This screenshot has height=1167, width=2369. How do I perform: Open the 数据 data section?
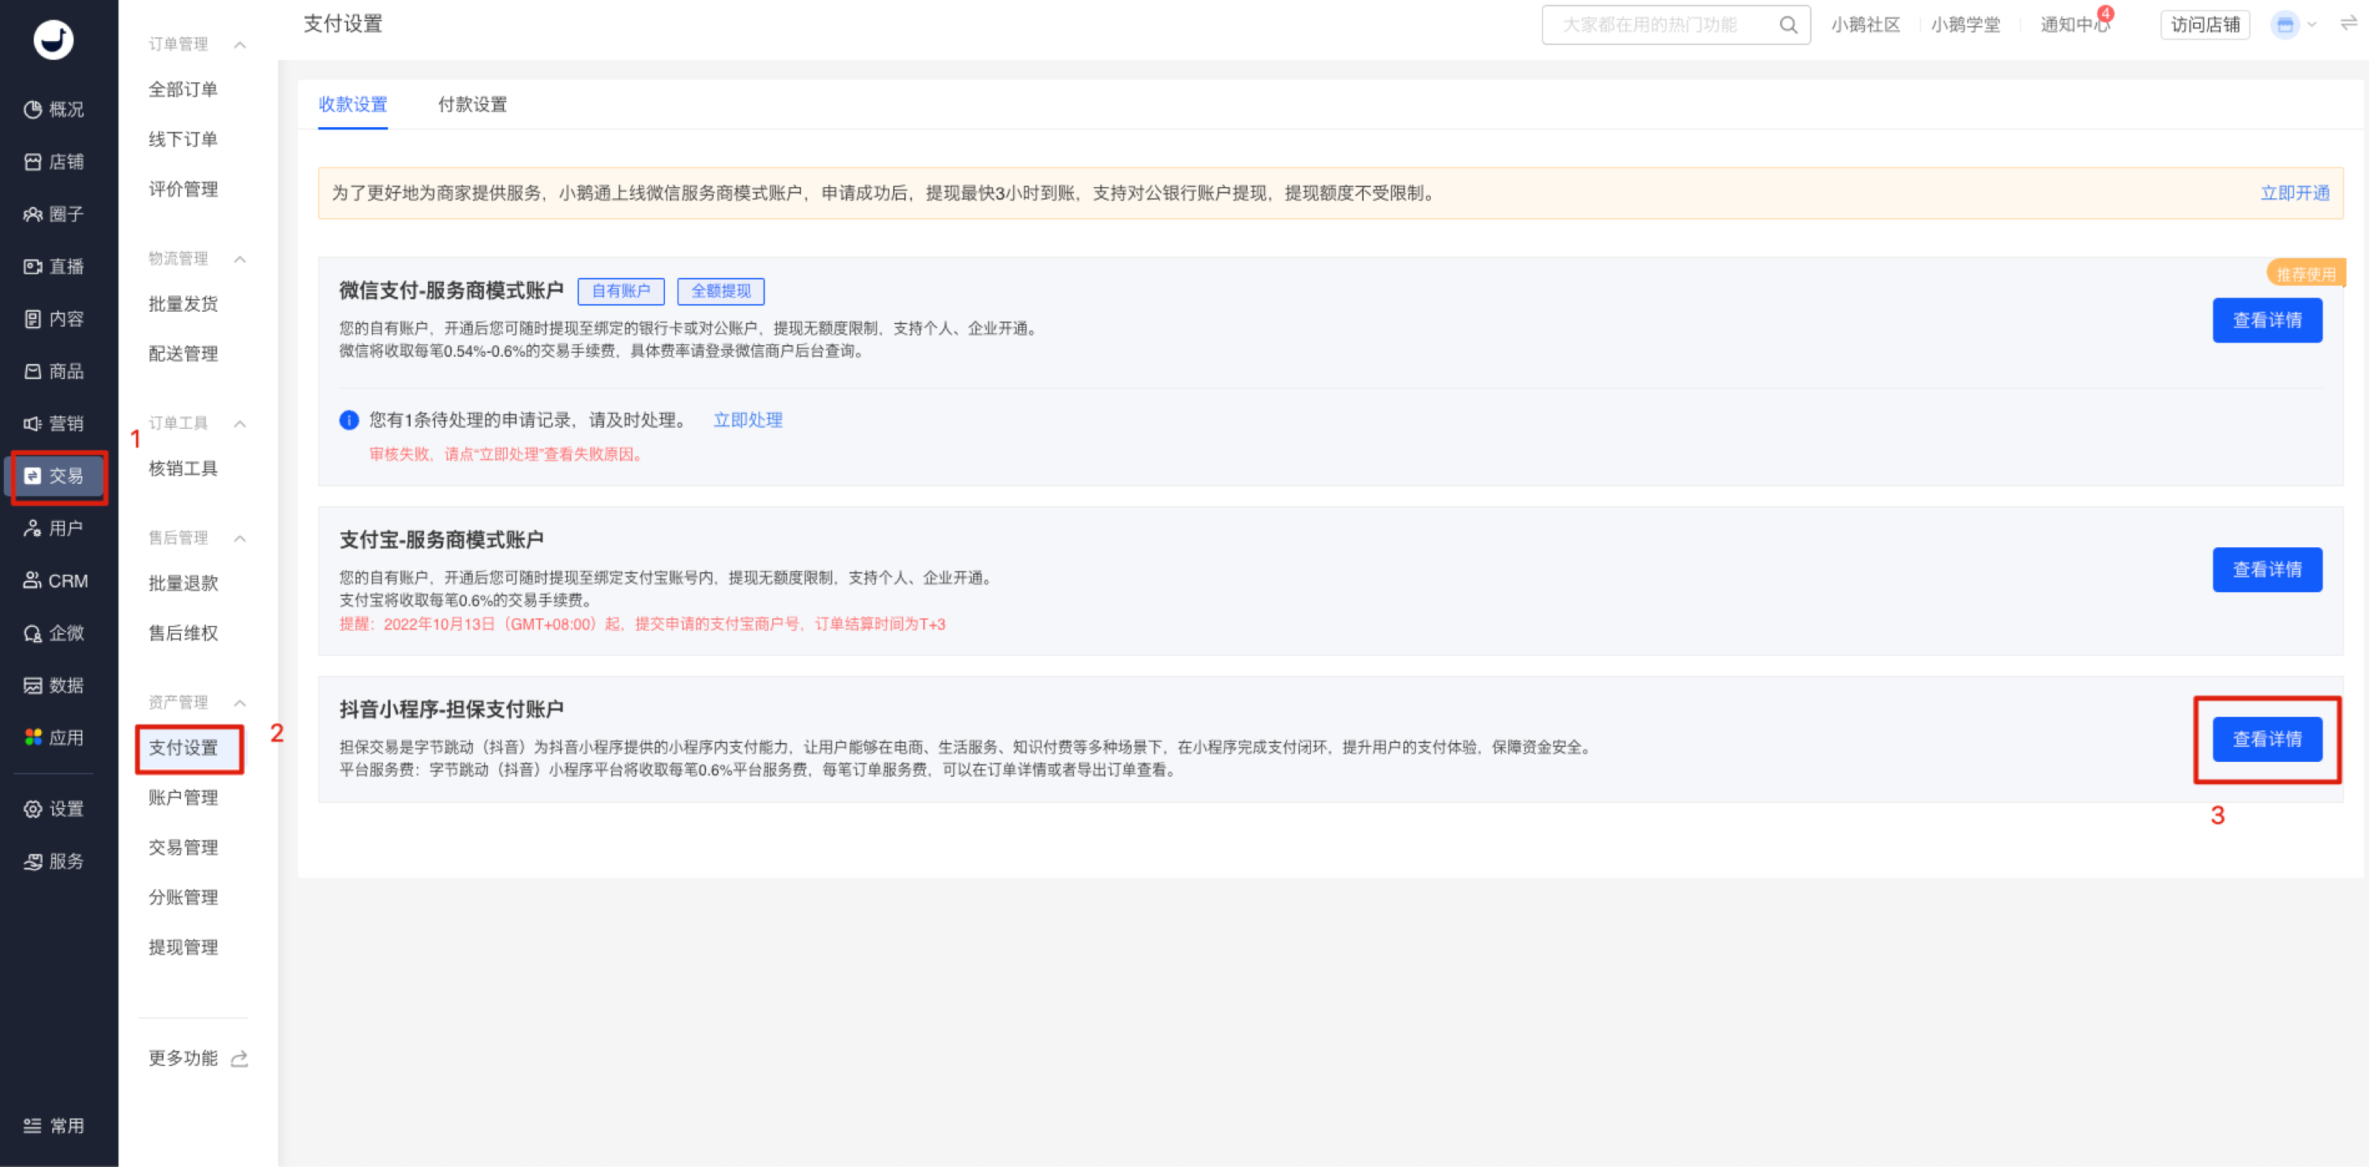coord(54,686)
